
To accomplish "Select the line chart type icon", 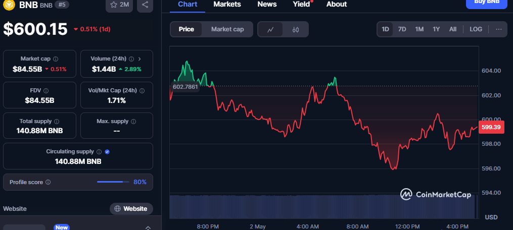I will 270,29.
